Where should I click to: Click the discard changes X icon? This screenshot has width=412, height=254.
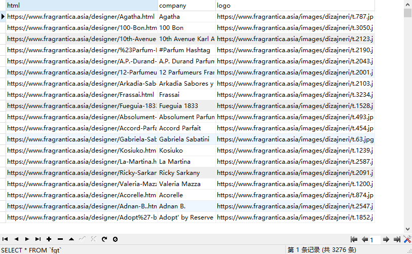(x=93, y=239)
